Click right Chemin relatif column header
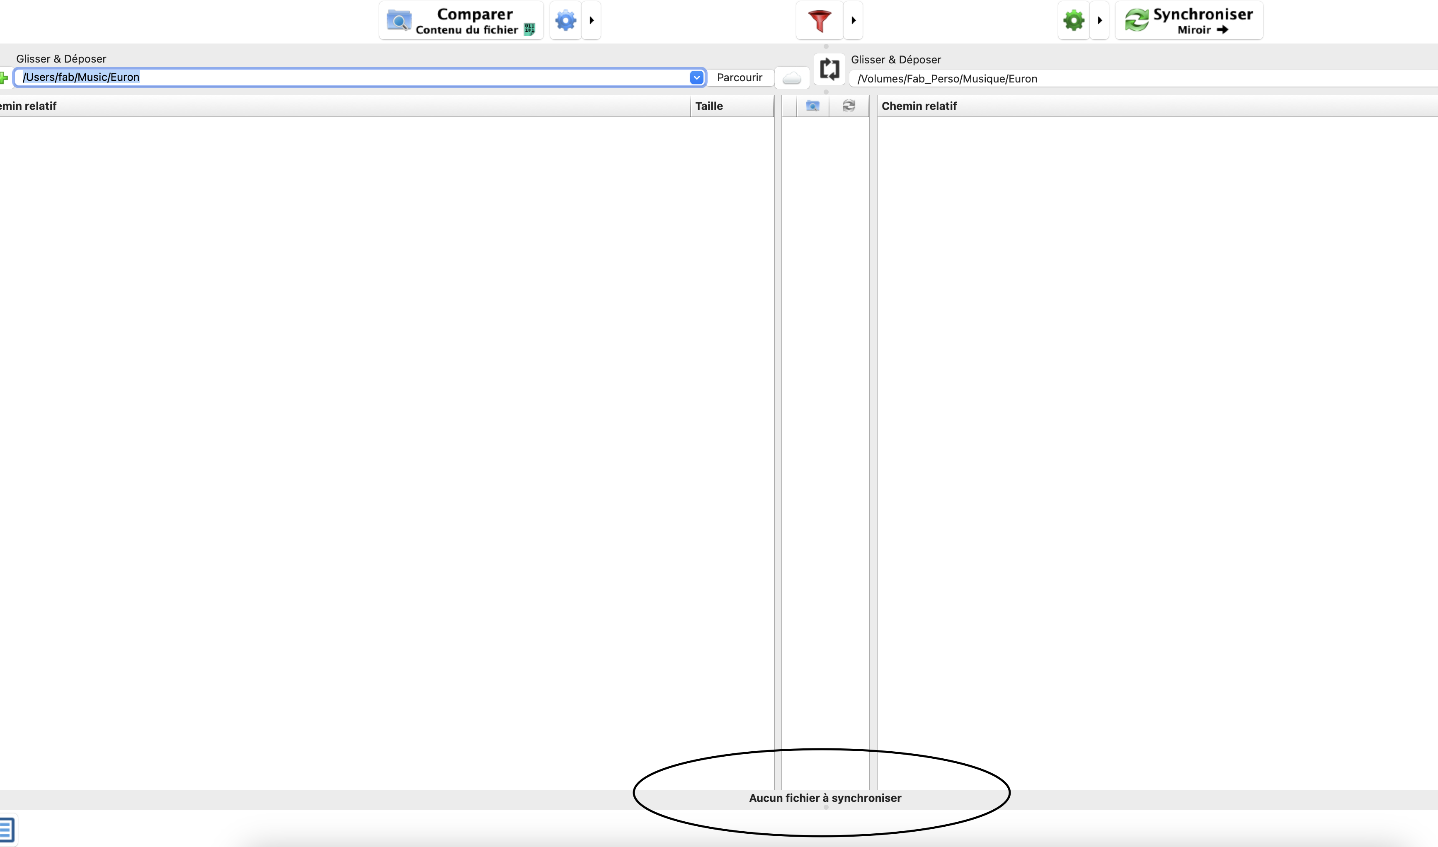This screenshot has height=847, width=1438. pyautogui.click(x=1157, y=106)
